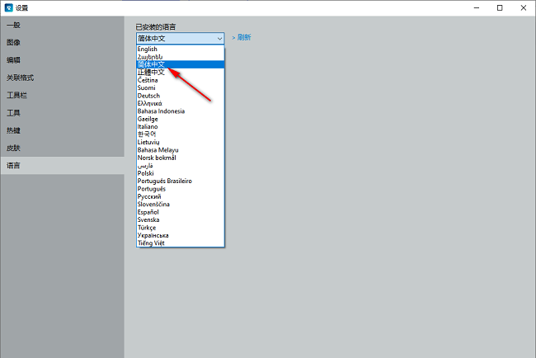Pick Português from the language list
Screen dimensions: 536x358
[180, 189]
